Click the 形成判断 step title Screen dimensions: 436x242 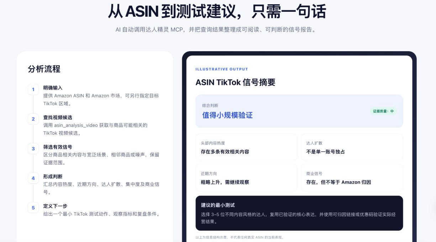point(53,176)
